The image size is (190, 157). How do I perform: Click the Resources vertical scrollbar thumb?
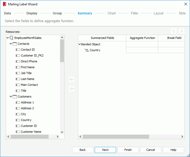tap(62, 51)
